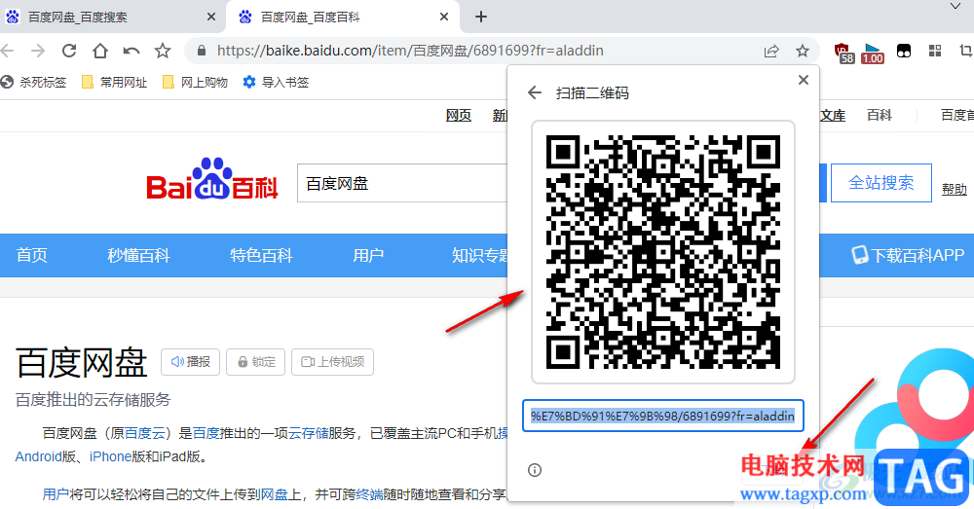Click the 导入书签 gear bookmark
This screenshot has height=509, width=974.
(276, 82)
